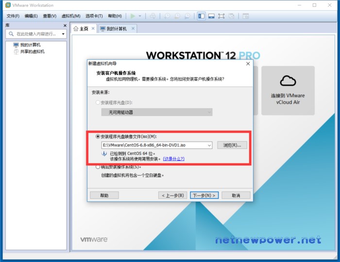This screenshot has height=262, width=340.
Task: Close the 主页 tab
Action: 93,28
